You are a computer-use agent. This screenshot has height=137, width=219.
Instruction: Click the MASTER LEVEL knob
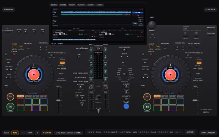point(98,49)
